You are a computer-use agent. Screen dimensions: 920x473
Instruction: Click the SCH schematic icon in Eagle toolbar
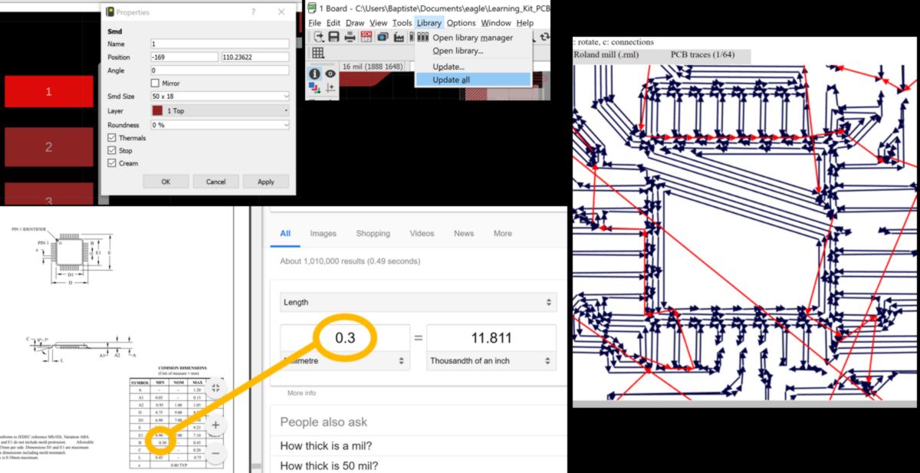[x=366, y=37]
